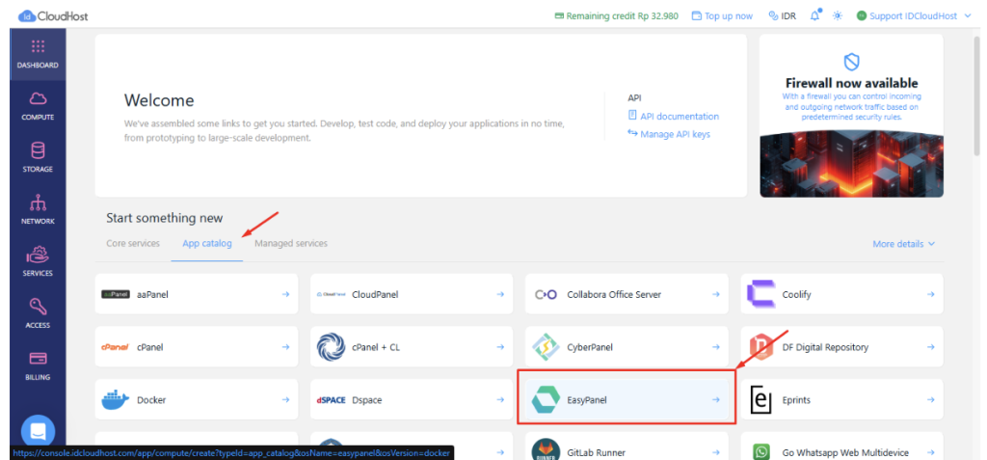987x460 pixels.
Task: Click the Collabora Office Server logo
Action: coord(546,294)
